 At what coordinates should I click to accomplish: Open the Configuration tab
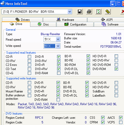coord(75,24)
